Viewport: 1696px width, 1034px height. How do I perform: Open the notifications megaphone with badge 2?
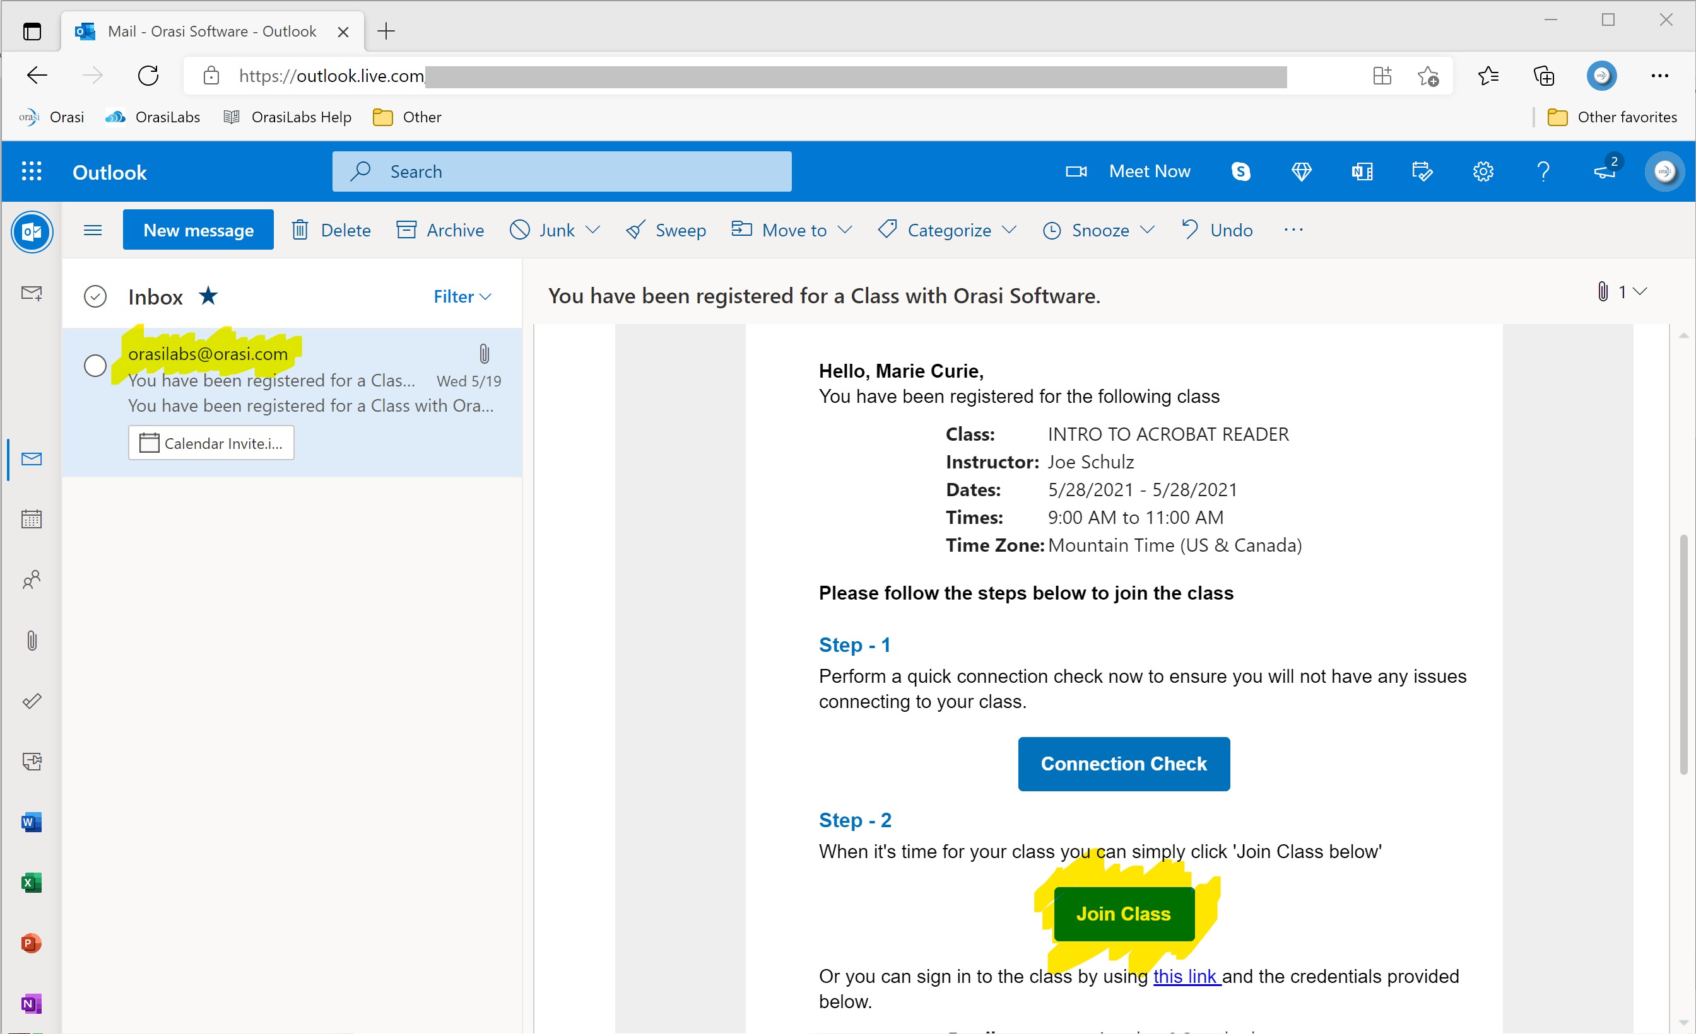pyautogui.click(x=1606, y=170)
